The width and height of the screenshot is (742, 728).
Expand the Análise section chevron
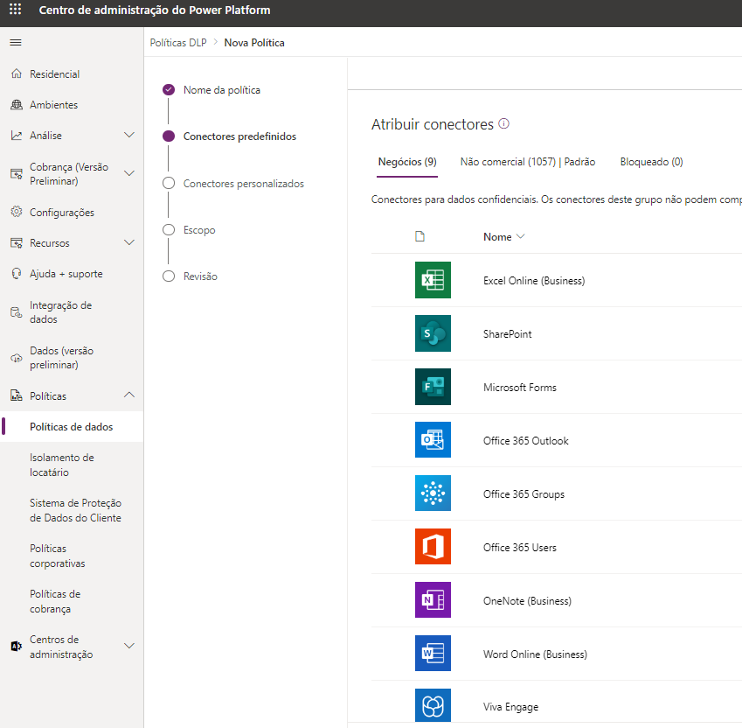pyautogui.click(x=129, y=136)
